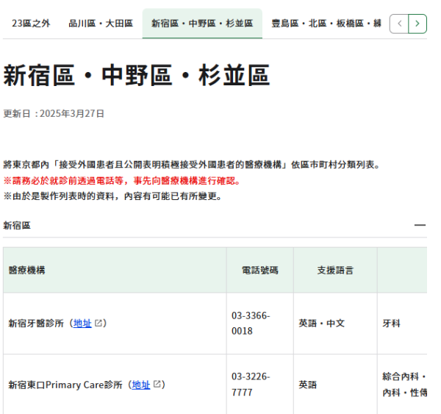Click external-link icon beside Primary Care診所 address
The width and height of the screenshot is (441, 414).
tap(157, 384)
